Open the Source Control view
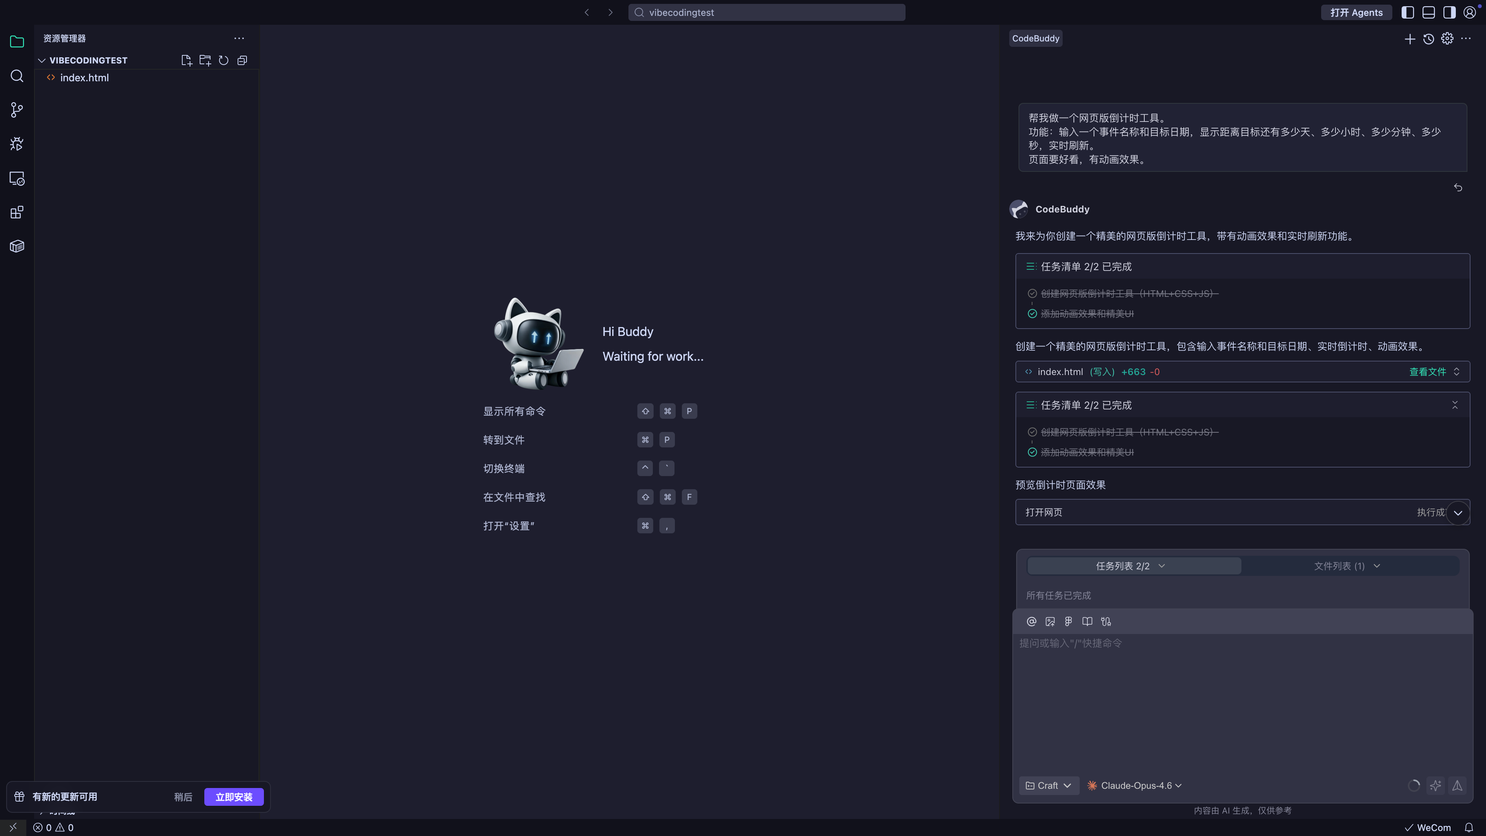1486x836 pixels. [17, 110]
